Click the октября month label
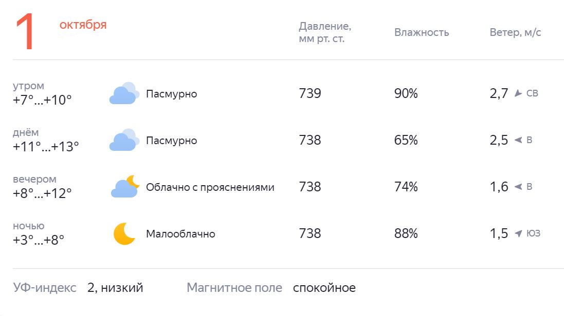 [x=83, y=25]
